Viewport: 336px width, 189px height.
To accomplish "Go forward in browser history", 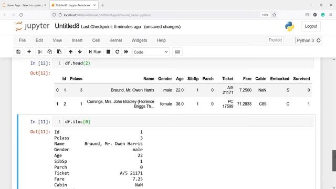I will pos(13,15).
